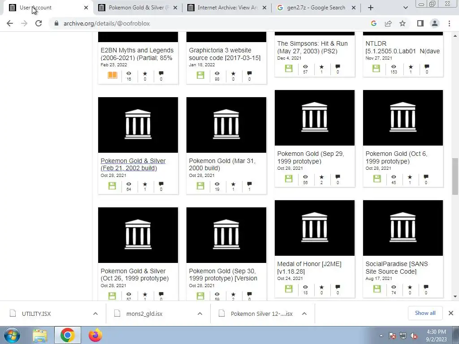Open thumbnail of Pokemon Gold & Silver Oct 26 prototype
The height and width of the screenshot is (344, 459).
tap(138, 235)
